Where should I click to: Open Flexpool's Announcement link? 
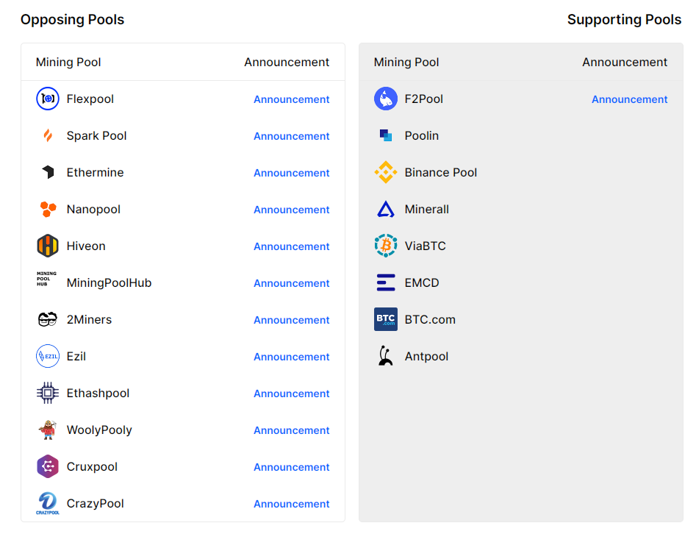[x=292, y=99]
